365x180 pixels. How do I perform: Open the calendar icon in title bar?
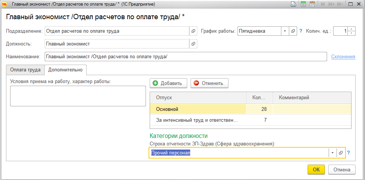312,4
